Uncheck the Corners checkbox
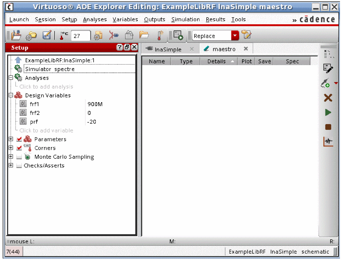342x260 pixels. tap(19, 148)
